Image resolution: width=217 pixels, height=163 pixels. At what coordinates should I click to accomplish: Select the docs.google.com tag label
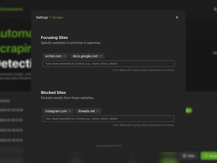click(x=85, y=56)
